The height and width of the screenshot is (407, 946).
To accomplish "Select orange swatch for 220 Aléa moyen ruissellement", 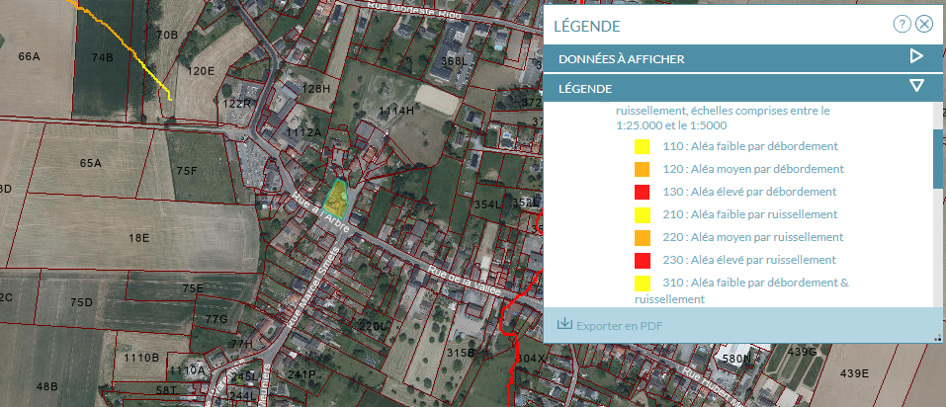I will click(x=642, y=238).
